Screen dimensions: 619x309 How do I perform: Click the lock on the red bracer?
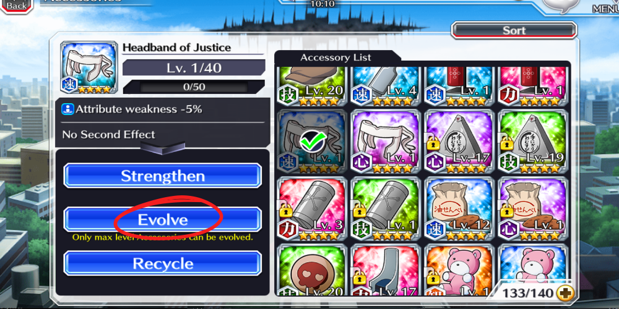click(x=285, y=210)
